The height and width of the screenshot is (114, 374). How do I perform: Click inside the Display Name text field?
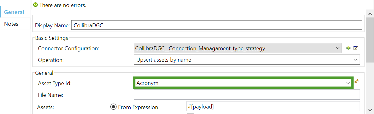tap(217, 25)
